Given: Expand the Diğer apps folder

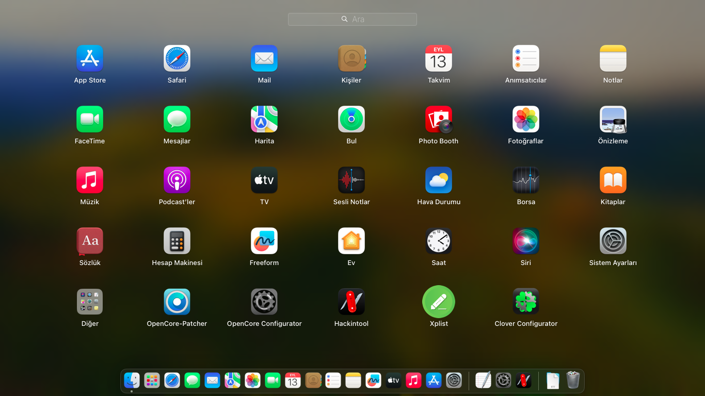Looking at the screenshot, I should (90, 302).
